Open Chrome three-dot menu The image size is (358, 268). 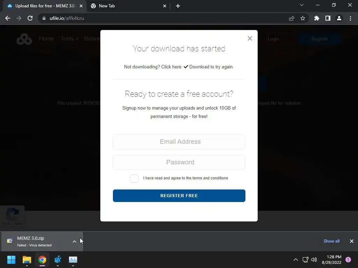pos(350,18)
